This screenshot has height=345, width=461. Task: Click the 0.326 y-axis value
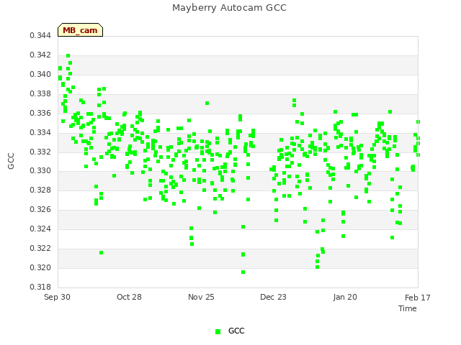pyautogui.click(x=40, y=209)
